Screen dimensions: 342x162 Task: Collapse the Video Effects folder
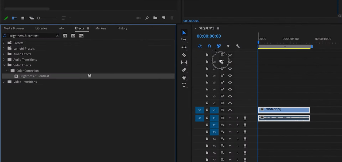[4, 65]
